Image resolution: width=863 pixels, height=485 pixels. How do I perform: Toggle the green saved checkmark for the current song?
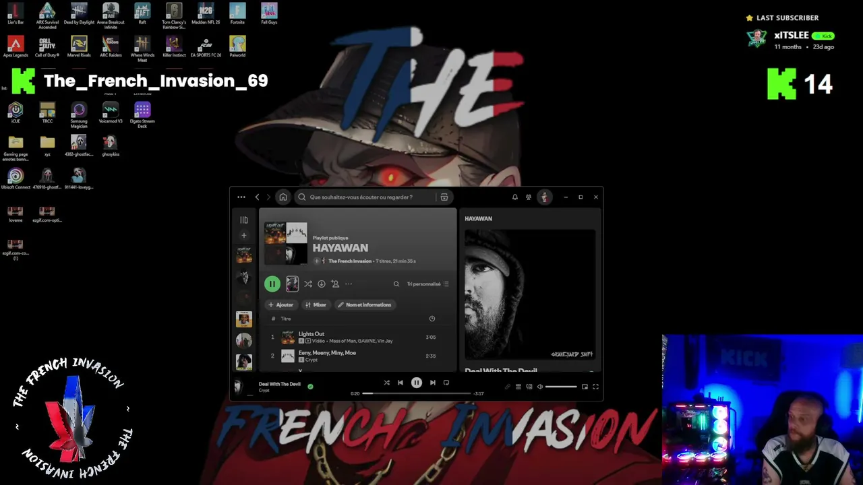310,387
